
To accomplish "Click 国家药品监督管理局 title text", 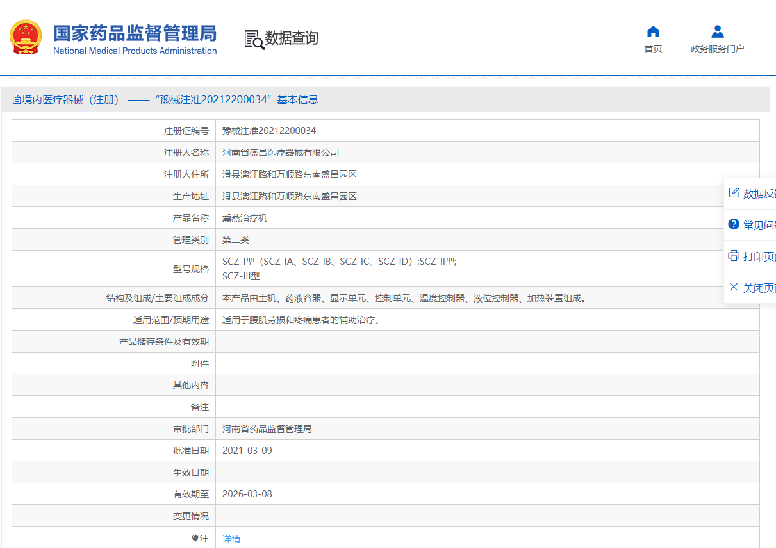I will 135,33.
